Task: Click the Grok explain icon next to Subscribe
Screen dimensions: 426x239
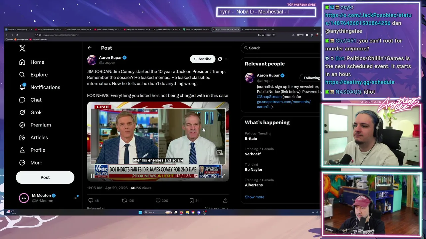Action: pyautogui.click(x=220, y=59)
